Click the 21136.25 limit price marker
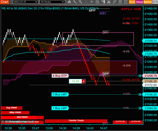158x131 pixels. click(x=151, y=95)
